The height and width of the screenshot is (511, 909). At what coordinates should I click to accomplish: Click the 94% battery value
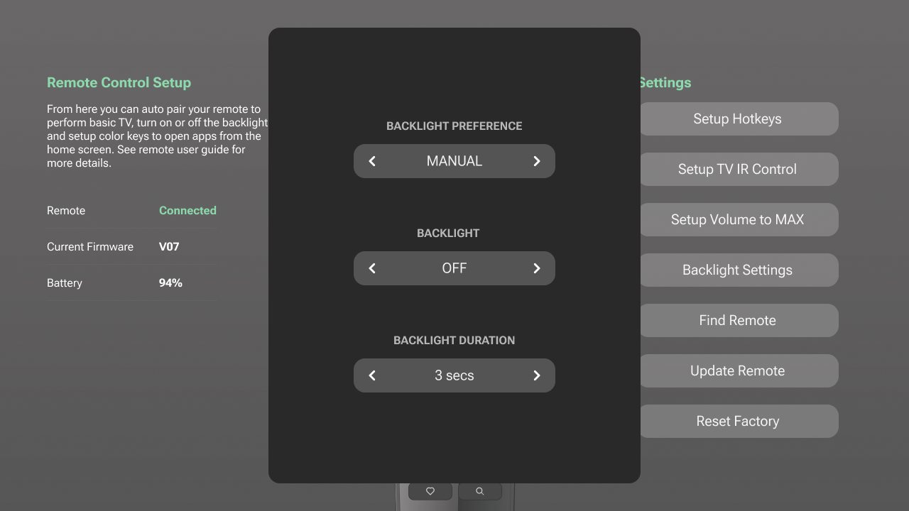[170, 283]
